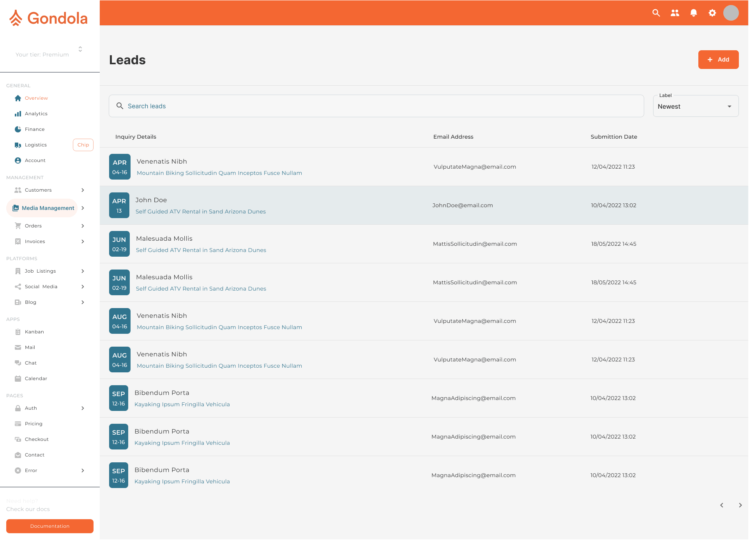Click the Error circle icon

[18, 471]
